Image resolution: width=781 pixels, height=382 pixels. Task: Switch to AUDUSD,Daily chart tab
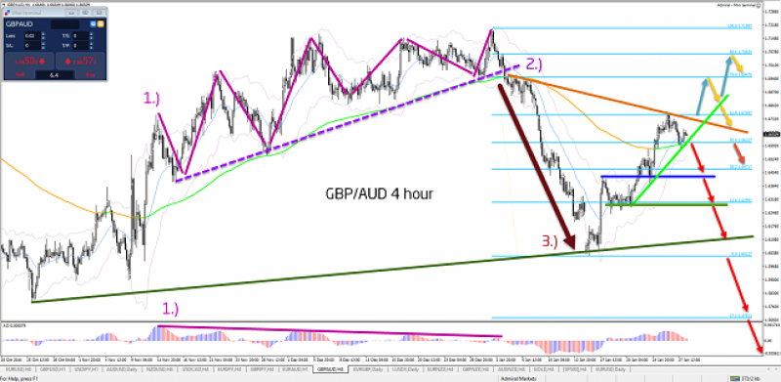click(x=121, y=369)
